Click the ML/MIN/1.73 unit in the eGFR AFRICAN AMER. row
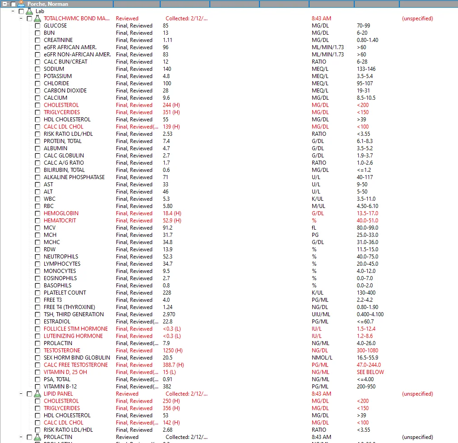Screen dimensions: 458x443 (x=328, y=47)
